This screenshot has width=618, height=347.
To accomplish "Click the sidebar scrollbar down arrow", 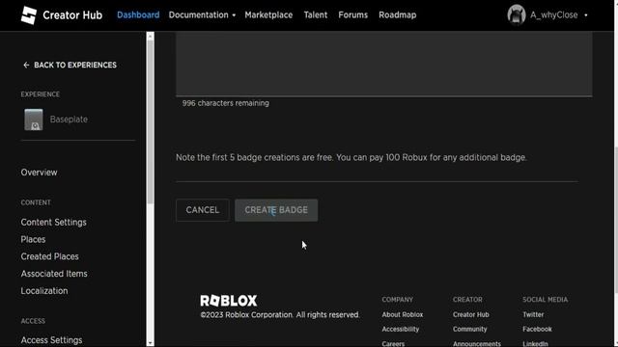I will point(151,343).
